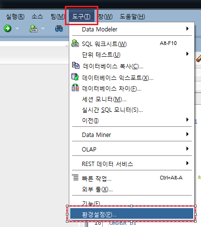
Task: Click the 단위 테스트 submenu arrow
Action: click(x=187, y=54)
